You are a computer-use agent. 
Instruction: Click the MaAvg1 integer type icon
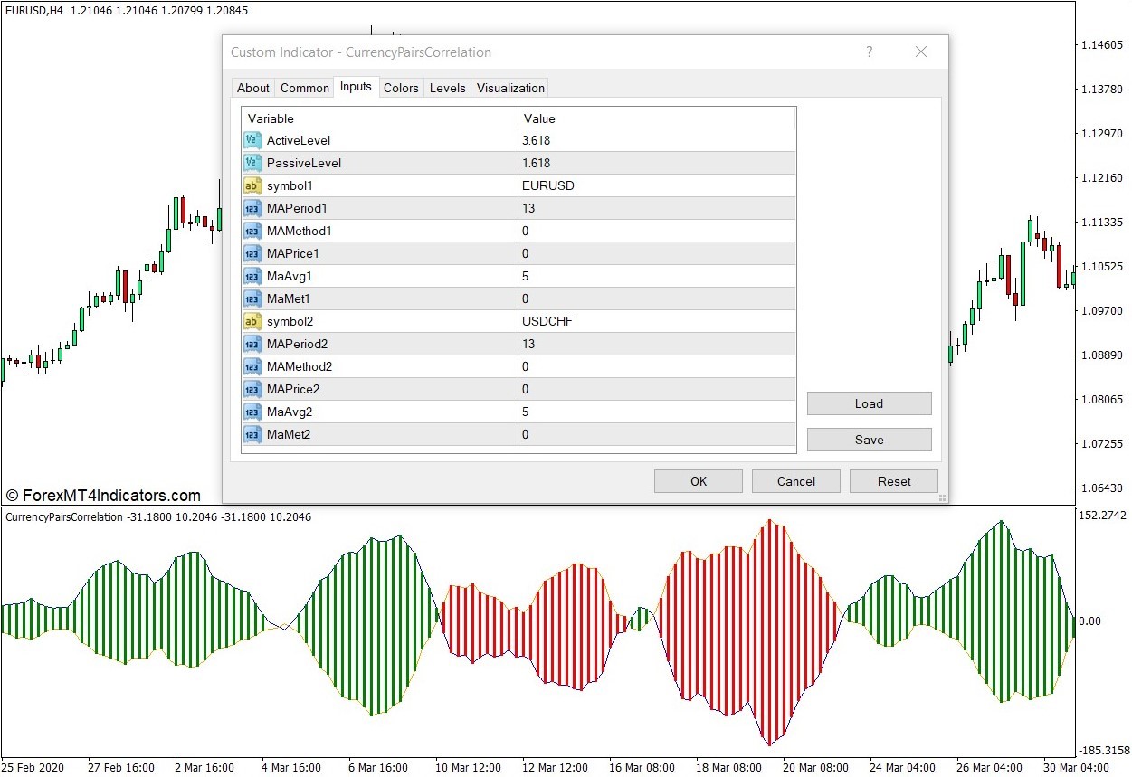[x=252, y=276]
